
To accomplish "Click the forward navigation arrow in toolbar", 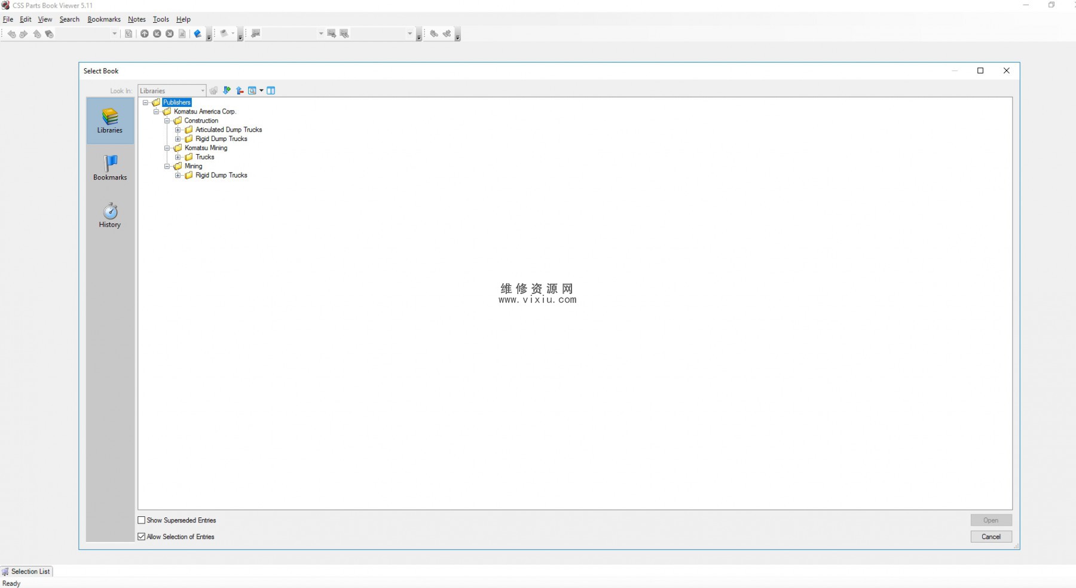I will coord(24,34).
